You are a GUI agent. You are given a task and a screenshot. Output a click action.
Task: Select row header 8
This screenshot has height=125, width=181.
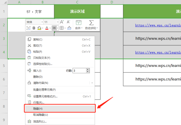(x=4, y=106)
